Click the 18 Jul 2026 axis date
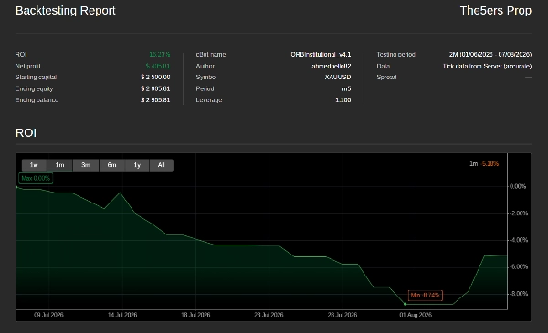 coord(195,315)
